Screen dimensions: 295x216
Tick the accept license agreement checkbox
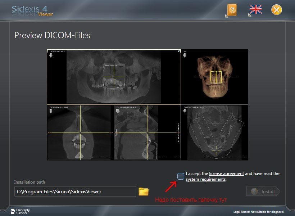181,176
